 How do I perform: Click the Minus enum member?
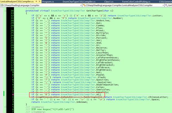(x=100, y=30)
